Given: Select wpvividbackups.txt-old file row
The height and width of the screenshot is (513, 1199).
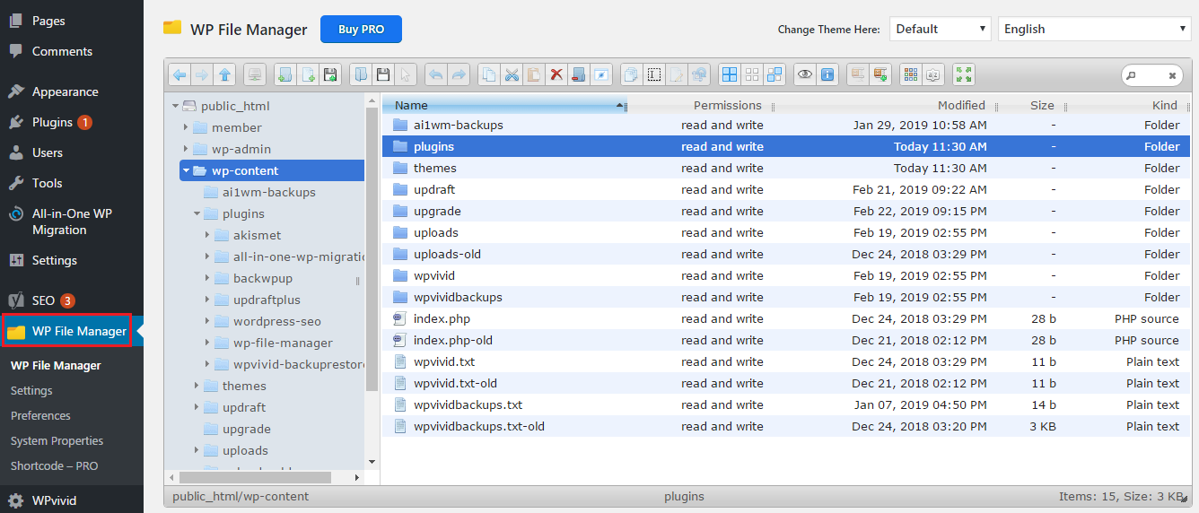Looking at the screenshot, I should (786, 426).
